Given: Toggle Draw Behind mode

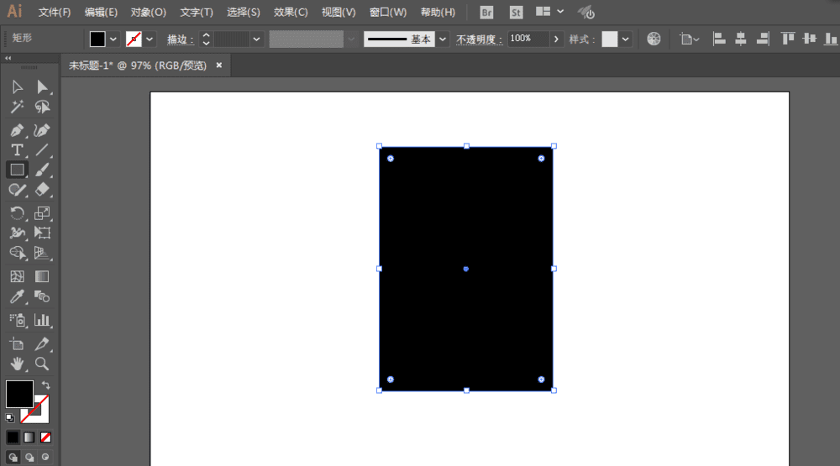Looking at the screenshot, I should (x=29, y=458).
